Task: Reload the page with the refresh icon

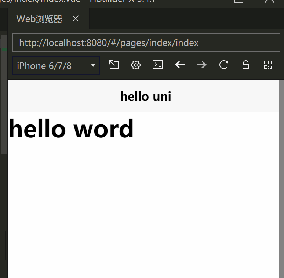Action: pyautogui.click(x=224, y=65)
